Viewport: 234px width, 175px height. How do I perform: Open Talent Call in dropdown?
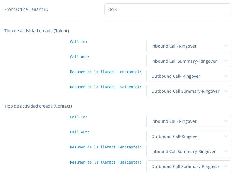(x=189, y=46)
